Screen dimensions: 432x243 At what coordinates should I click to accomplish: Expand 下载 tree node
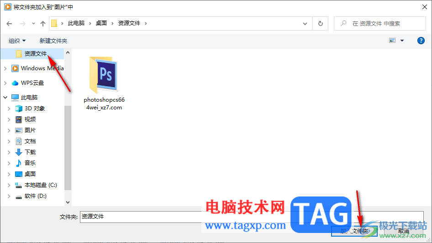coord(9,152)
